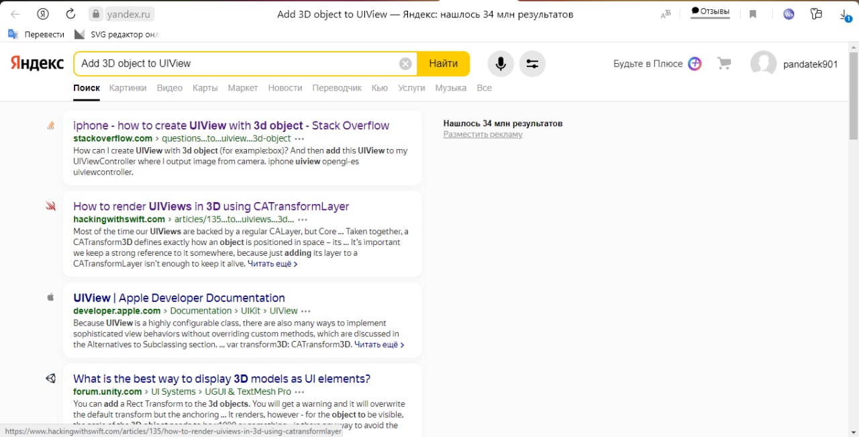Viewport: 859px width, 437px height.
Task: Click the Stack Overflow favicon beside the first result
Action: [50, 126]
